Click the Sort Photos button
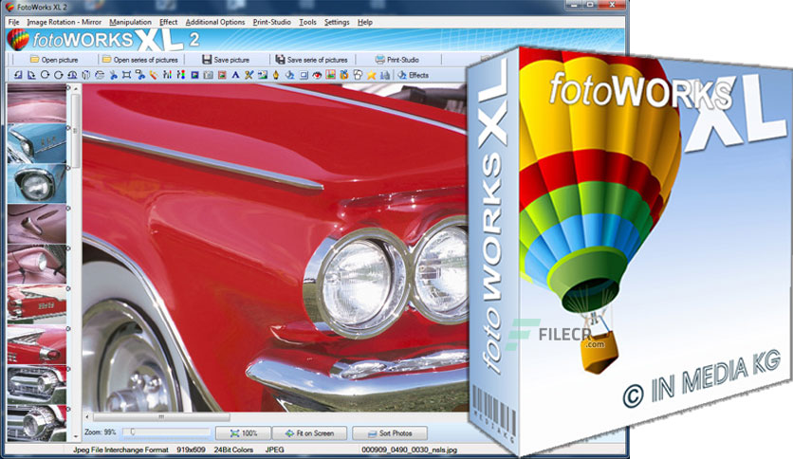The height and width of the screenshot is (459, 793). (390, 433)
